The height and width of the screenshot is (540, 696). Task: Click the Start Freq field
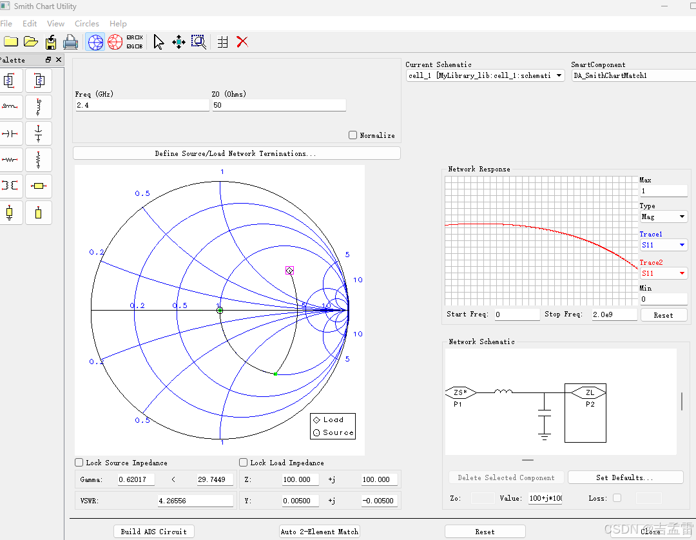click(517, 314)
